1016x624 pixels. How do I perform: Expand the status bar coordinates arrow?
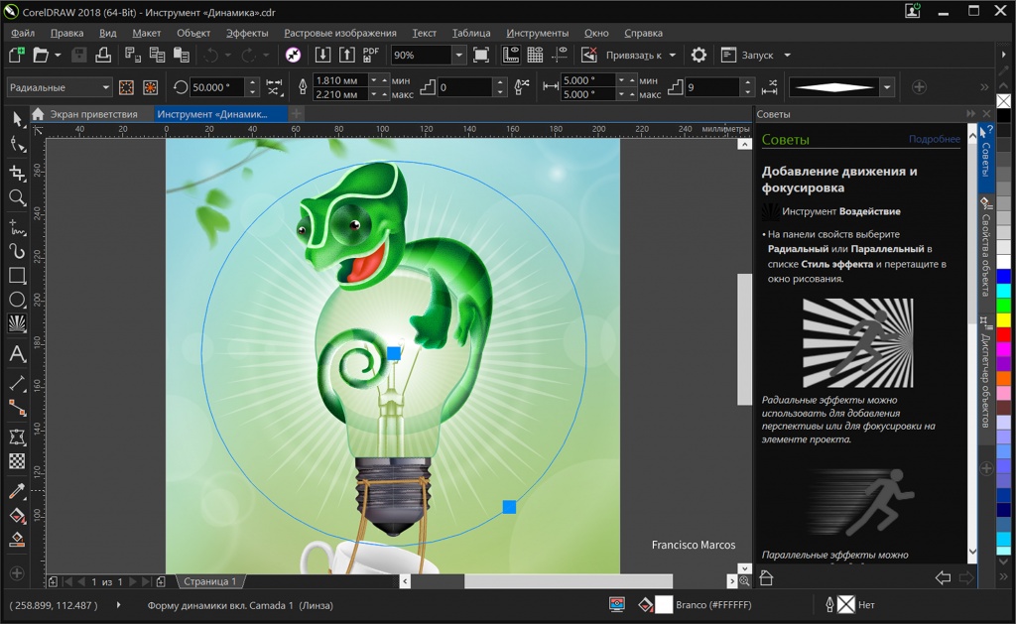(119, 605)
